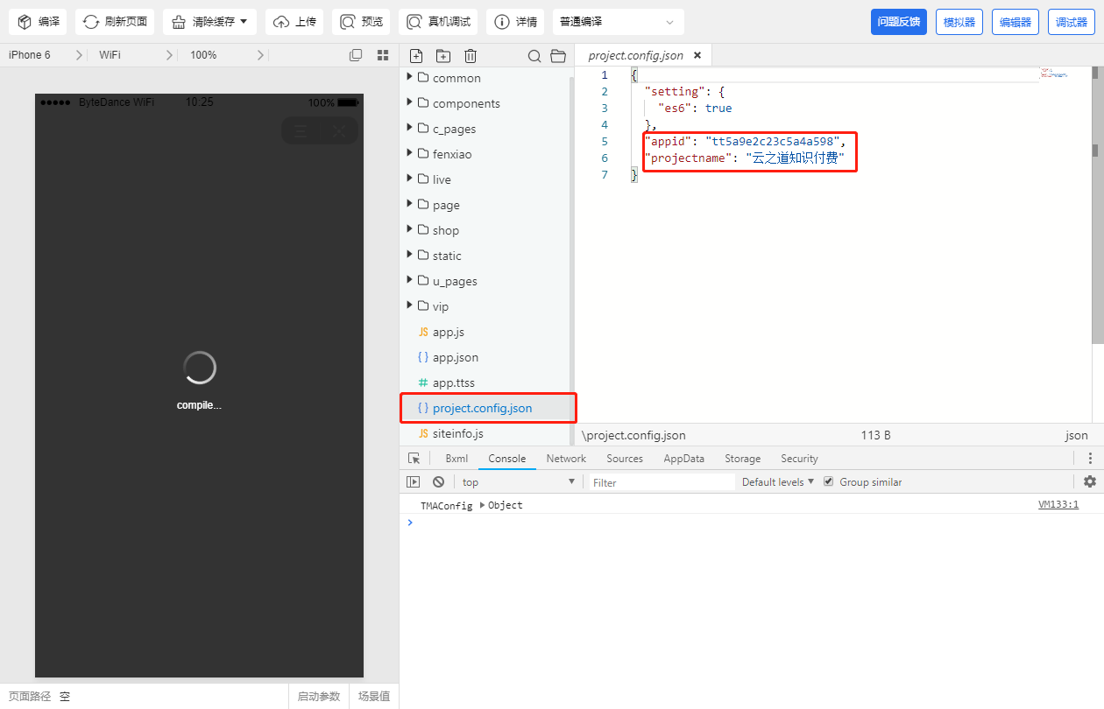This screenshot has height=709, width=1104.
Task: Toggle the 调试器 debugger panel
Action: pyautogui.click(x=1072, y=22)
